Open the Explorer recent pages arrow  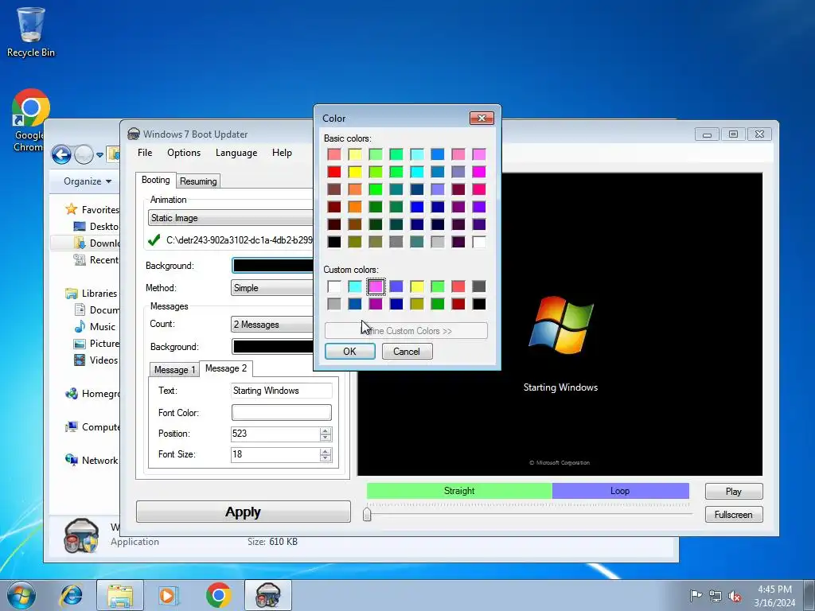tap(99, 155)
